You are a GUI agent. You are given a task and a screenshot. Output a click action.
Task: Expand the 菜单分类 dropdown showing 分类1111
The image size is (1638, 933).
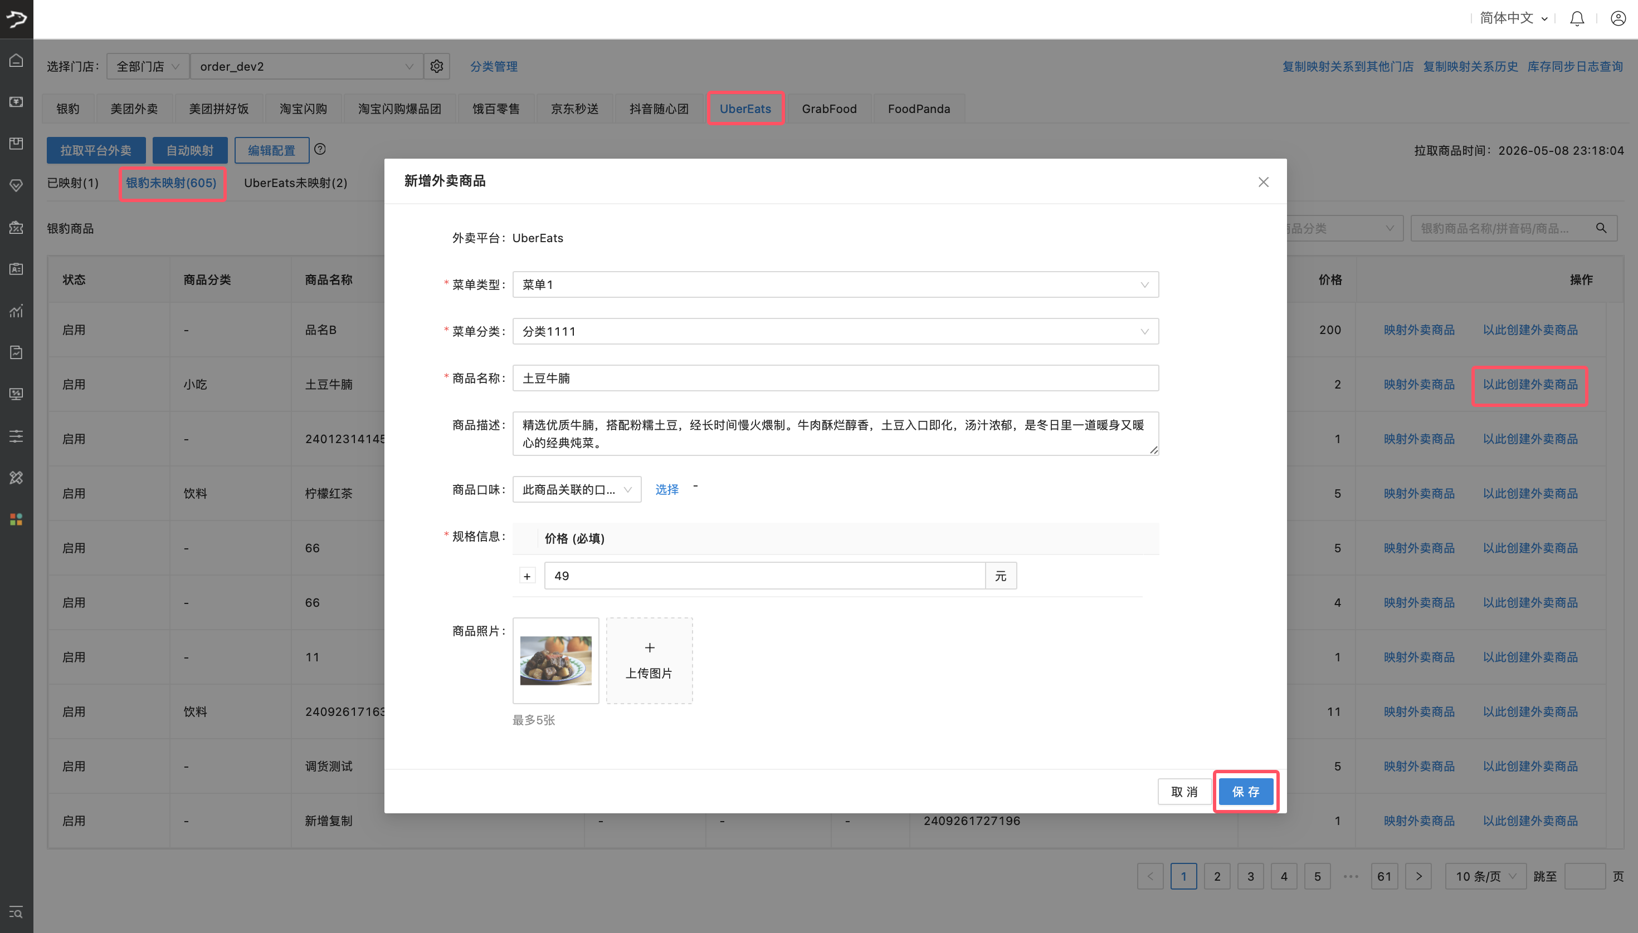836,331
